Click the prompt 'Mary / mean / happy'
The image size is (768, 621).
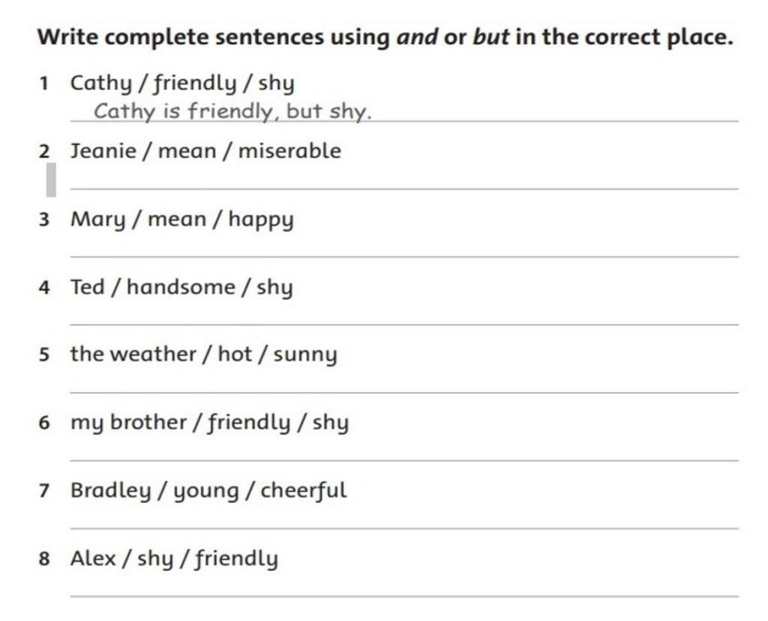click(x=182, y=219)
